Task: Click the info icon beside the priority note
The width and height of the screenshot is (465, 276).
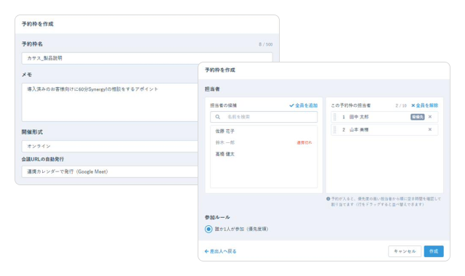Action: [x=328, y=198]
